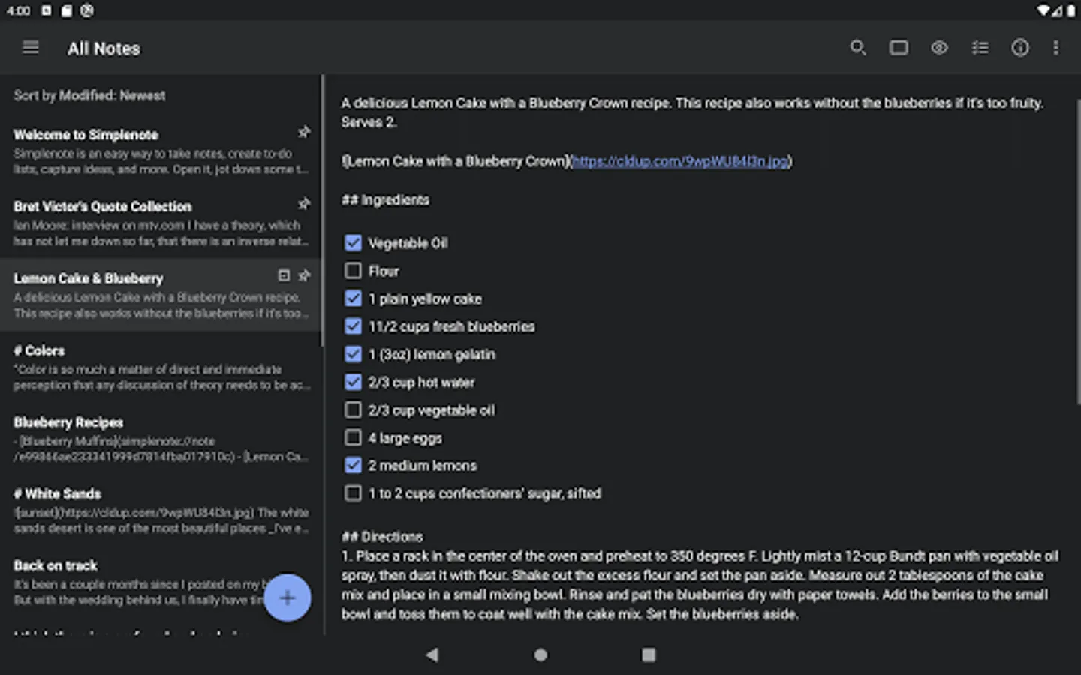1081x675 pixels.
Task: Uncheck the Vegetable Oil checkbox
Action: click(353, 243)
